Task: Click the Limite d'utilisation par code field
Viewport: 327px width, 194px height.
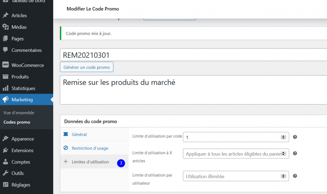Action: click(236, 137)
